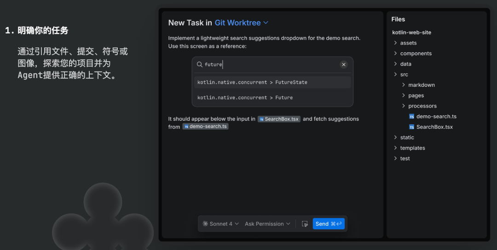This screenshot has width=497, height=250.
Task: Click the Send button
Action: coord(329,224)
